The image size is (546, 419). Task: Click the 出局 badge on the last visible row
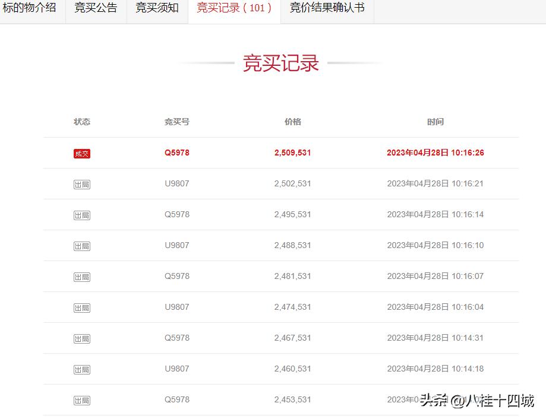pyautogui.click(x=82, y=400)
